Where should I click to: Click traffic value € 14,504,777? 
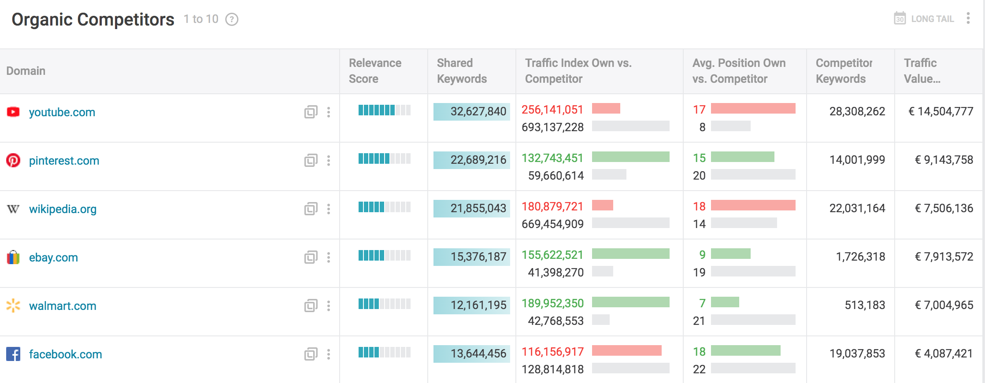tap(941, 111)
